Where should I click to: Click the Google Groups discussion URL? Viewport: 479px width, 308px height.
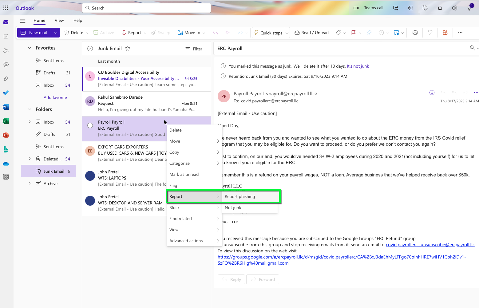[342, 260]
